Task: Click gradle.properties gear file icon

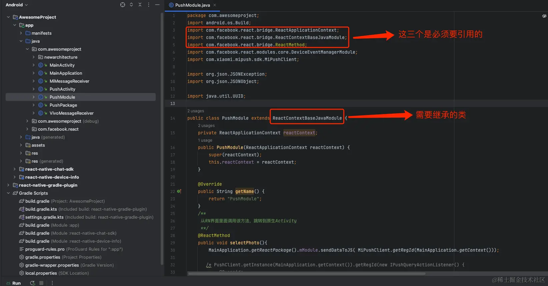Action: pyautogui.click(x=22, y=257)
